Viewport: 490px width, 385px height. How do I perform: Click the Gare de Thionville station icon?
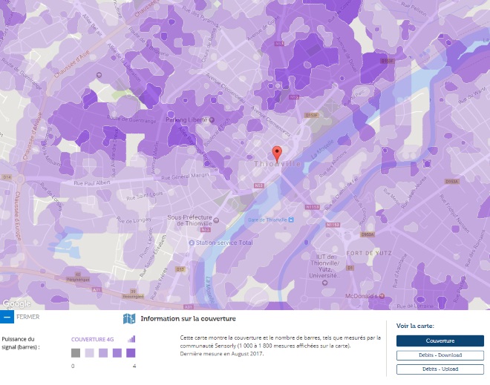click(x=291, y=220)
